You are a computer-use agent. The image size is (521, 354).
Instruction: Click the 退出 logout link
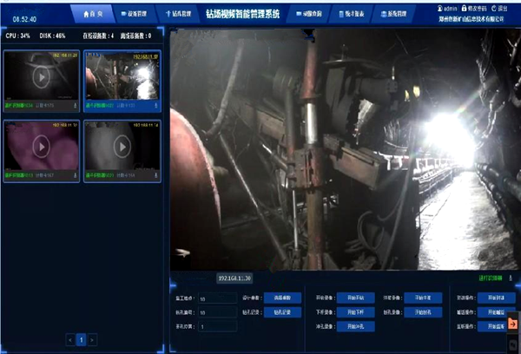pyautogui.click(x=502, y=8)
